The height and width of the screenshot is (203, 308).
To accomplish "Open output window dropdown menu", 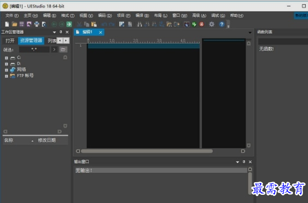I will click(237, 162).
